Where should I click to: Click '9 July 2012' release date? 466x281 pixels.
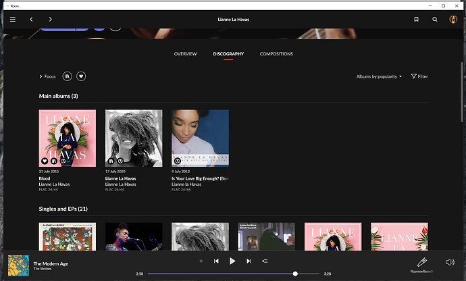pos(181,172)
